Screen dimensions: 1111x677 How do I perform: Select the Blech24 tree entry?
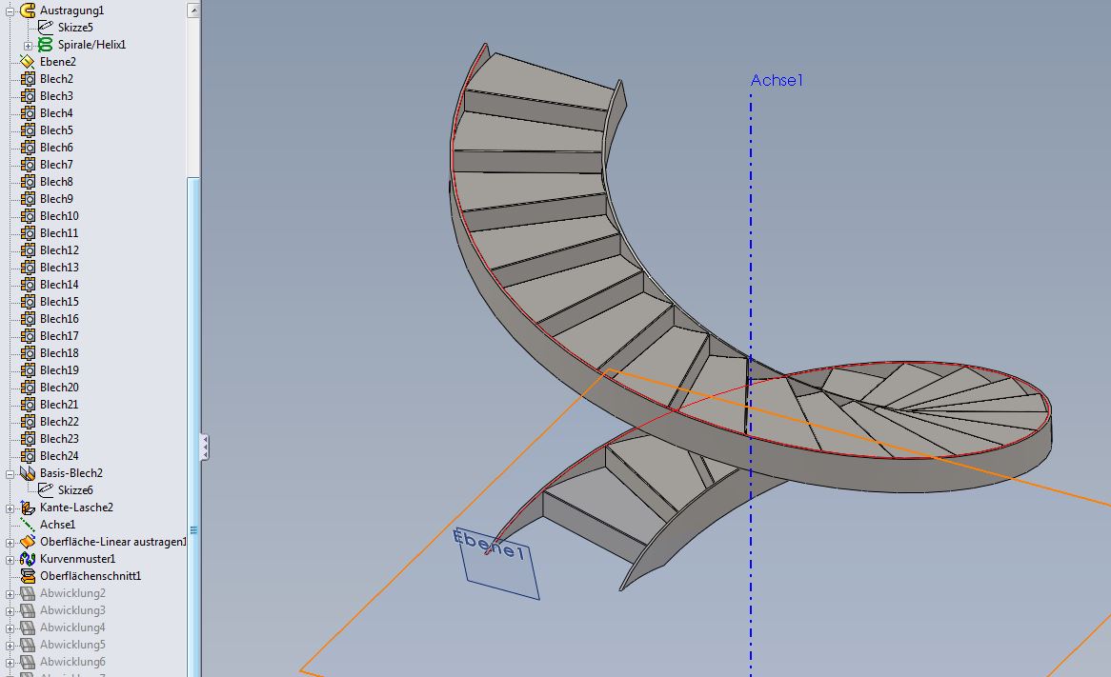59,456
